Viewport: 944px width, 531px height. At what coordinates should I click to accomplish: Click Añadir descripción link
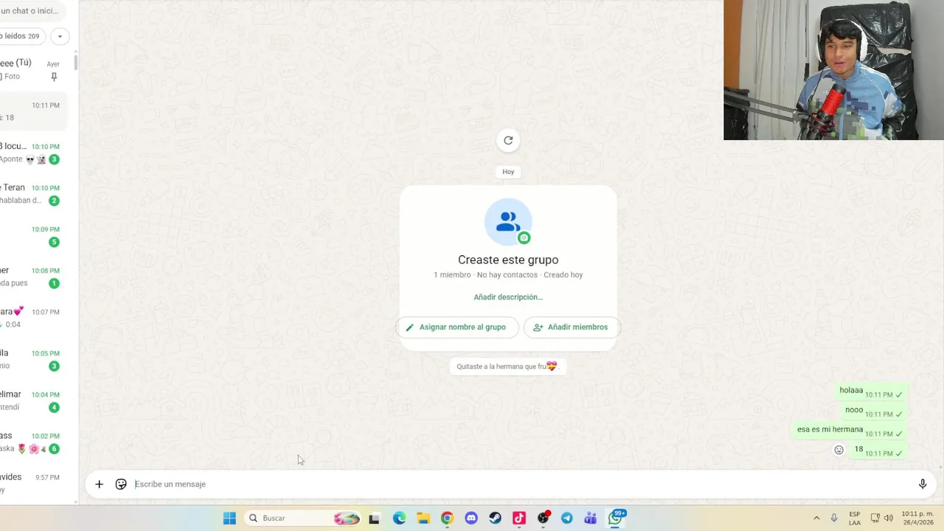[508, 297]
